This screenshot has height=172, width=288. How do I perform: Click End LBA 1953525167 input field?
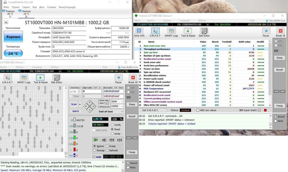click(113, 91)
